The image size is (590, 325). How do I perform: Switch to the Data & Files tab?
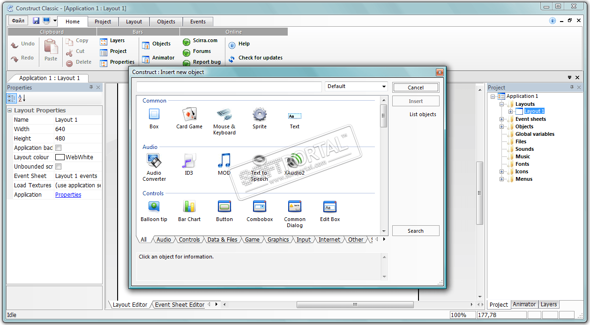pyautogui.click(x=222, y=240)
